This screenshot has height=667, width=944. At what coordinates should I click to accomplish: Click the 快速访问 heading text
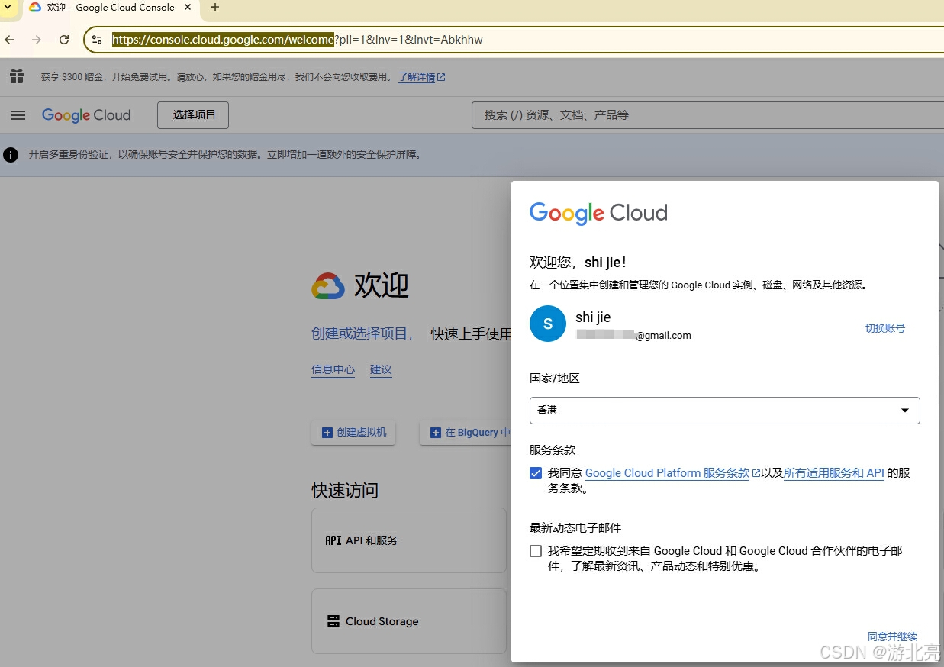(x=345, y=490)
